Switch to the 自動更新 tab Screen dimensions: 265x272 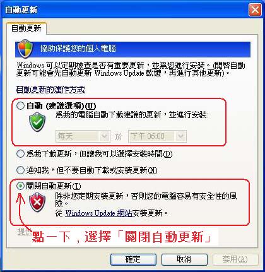click(x=26, y=28)
